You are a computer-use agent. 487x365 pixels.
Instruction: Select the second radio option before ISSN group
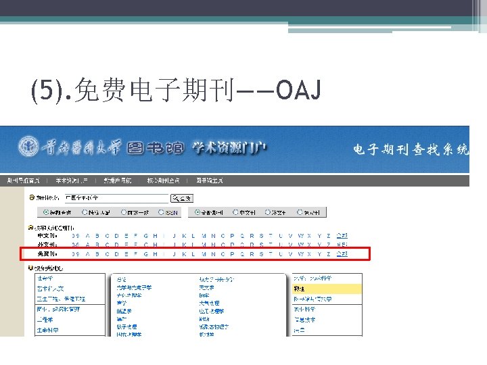[x=85, y=212]
